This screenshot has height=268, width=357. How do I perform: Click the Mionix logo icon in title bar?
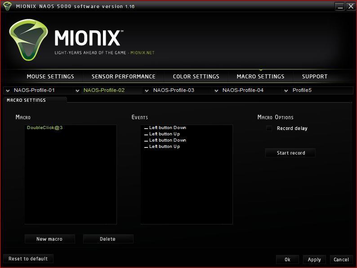click(7, 6)
